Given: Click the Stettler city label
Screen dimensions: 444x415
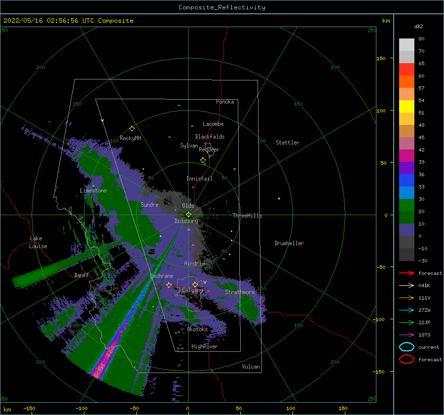Looking at the screenshot, I should pyautogui.click(x=288, y=143).
